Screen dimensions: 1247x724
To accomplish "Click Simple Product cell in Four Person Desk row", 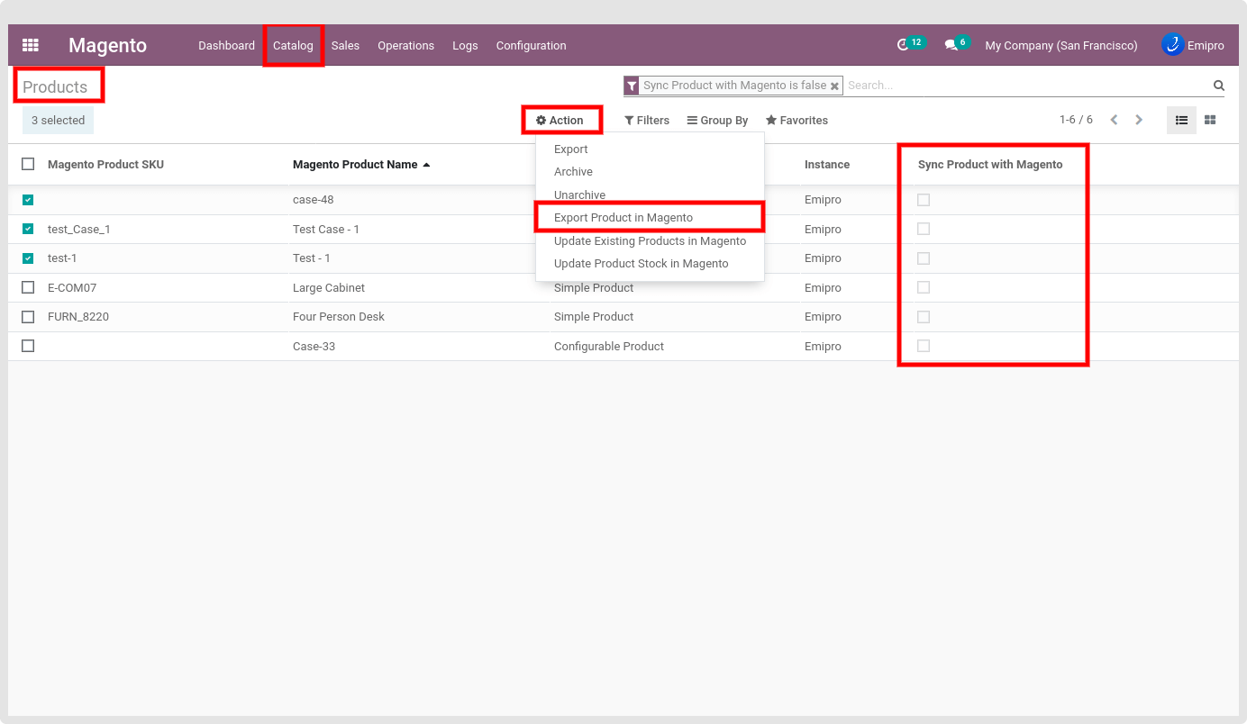I will tap(594, 317).
